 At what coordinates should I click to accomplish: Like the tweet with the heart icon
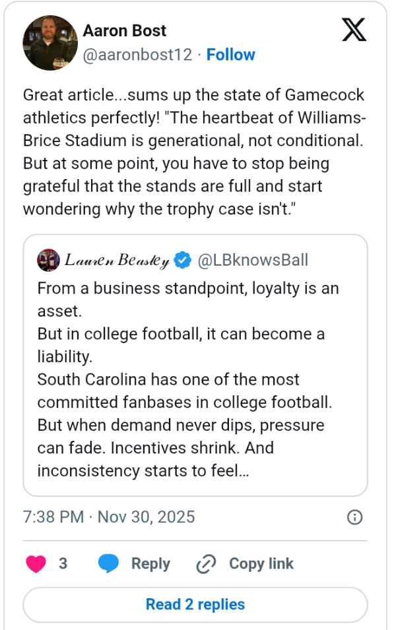click(x=36, y=564)
